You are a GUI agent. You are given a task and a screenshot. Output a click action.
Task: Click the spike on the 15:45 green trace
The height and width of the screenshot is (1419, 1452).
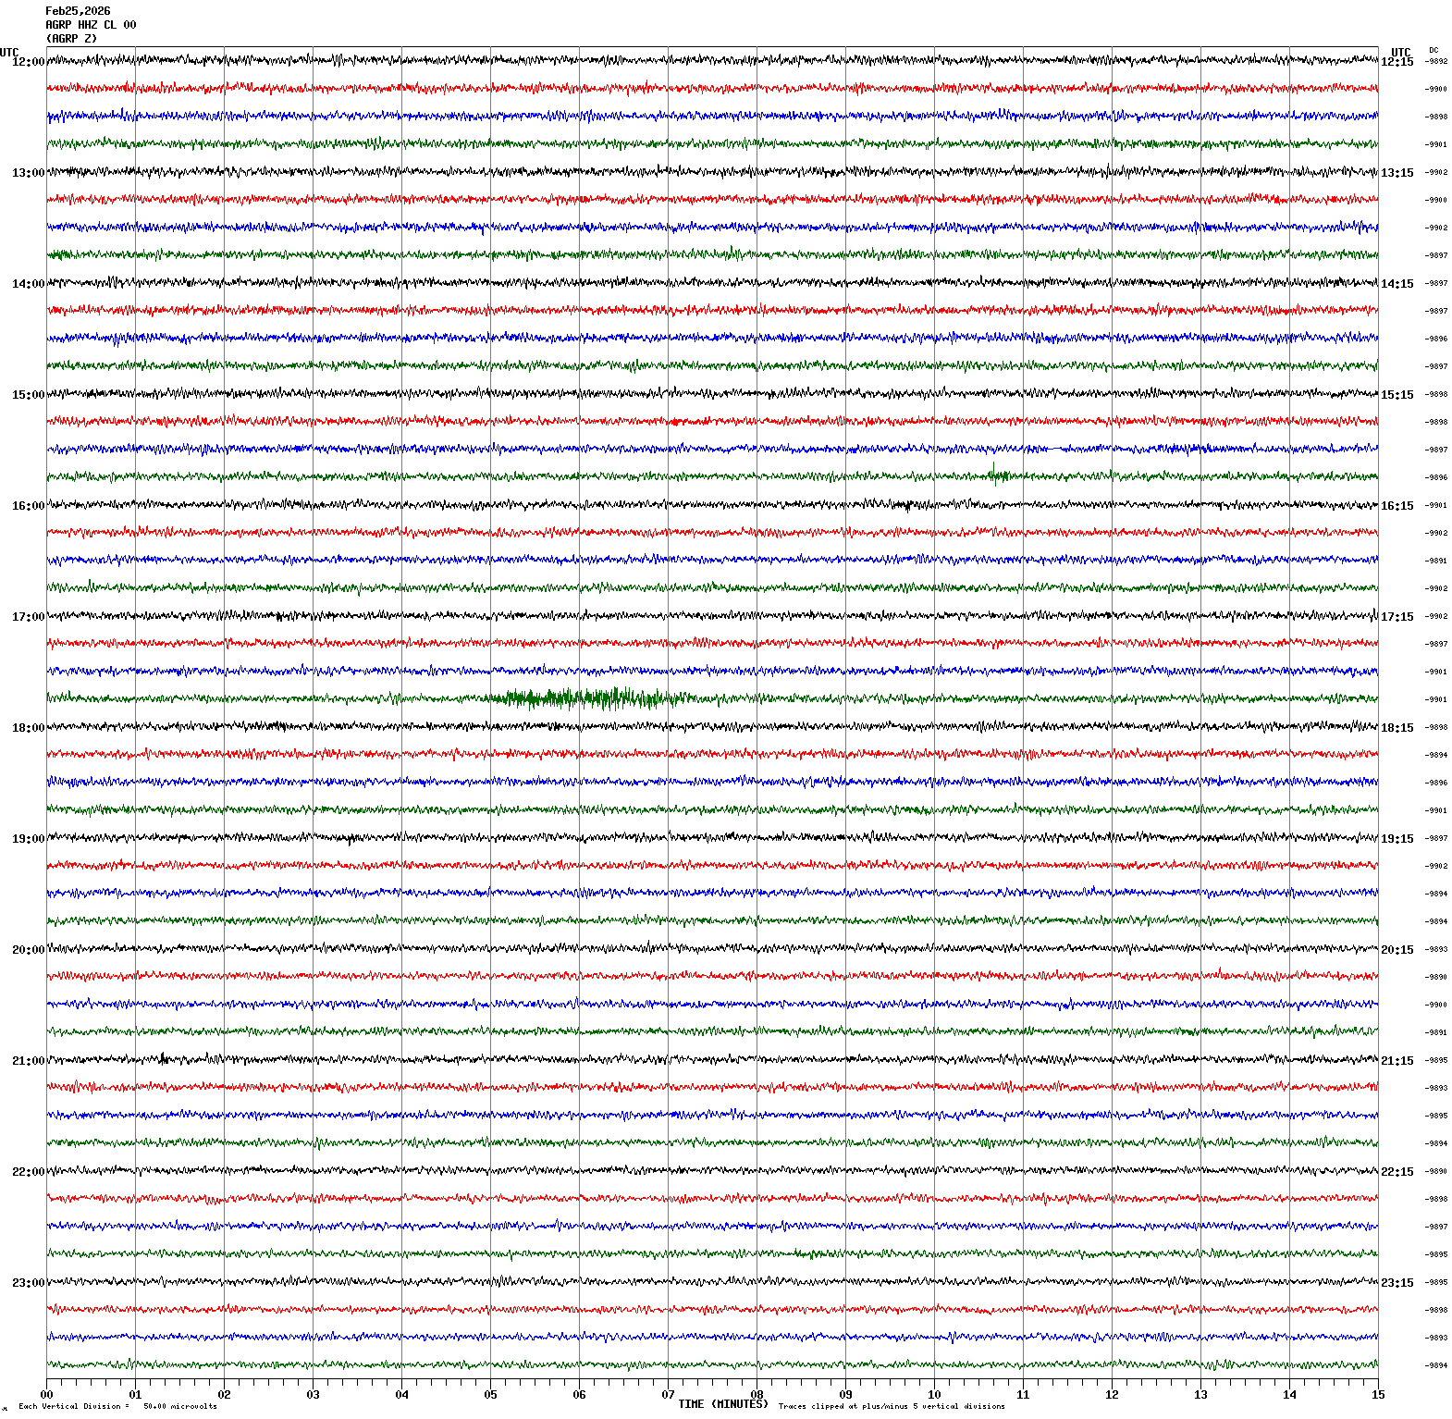coord(995,475)
